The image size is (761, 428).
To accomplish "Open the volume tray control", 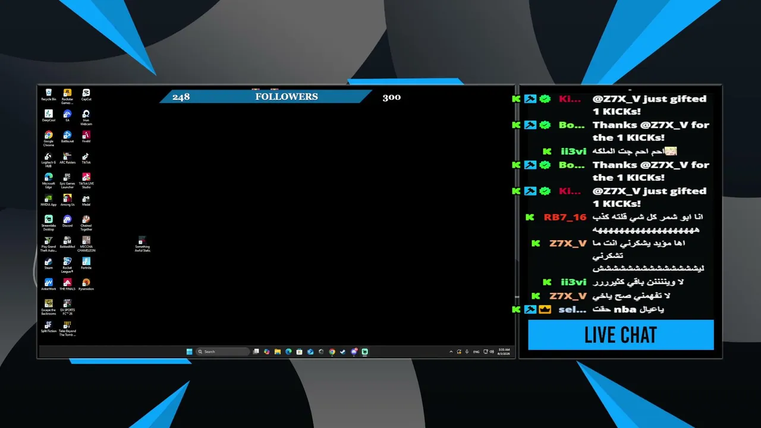I will (492, 352).
